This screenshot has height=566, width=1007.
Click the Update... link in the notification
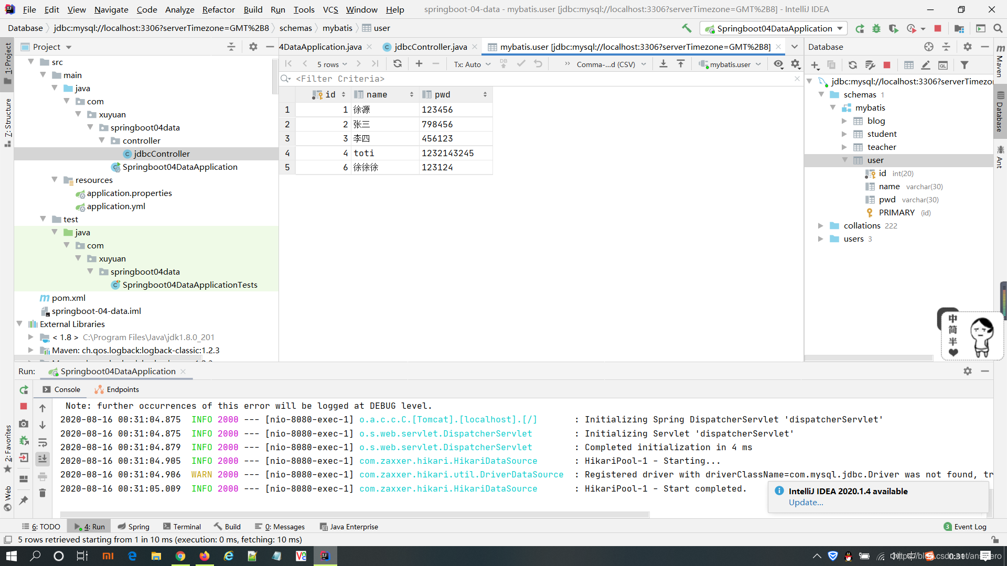click(806, 502)
